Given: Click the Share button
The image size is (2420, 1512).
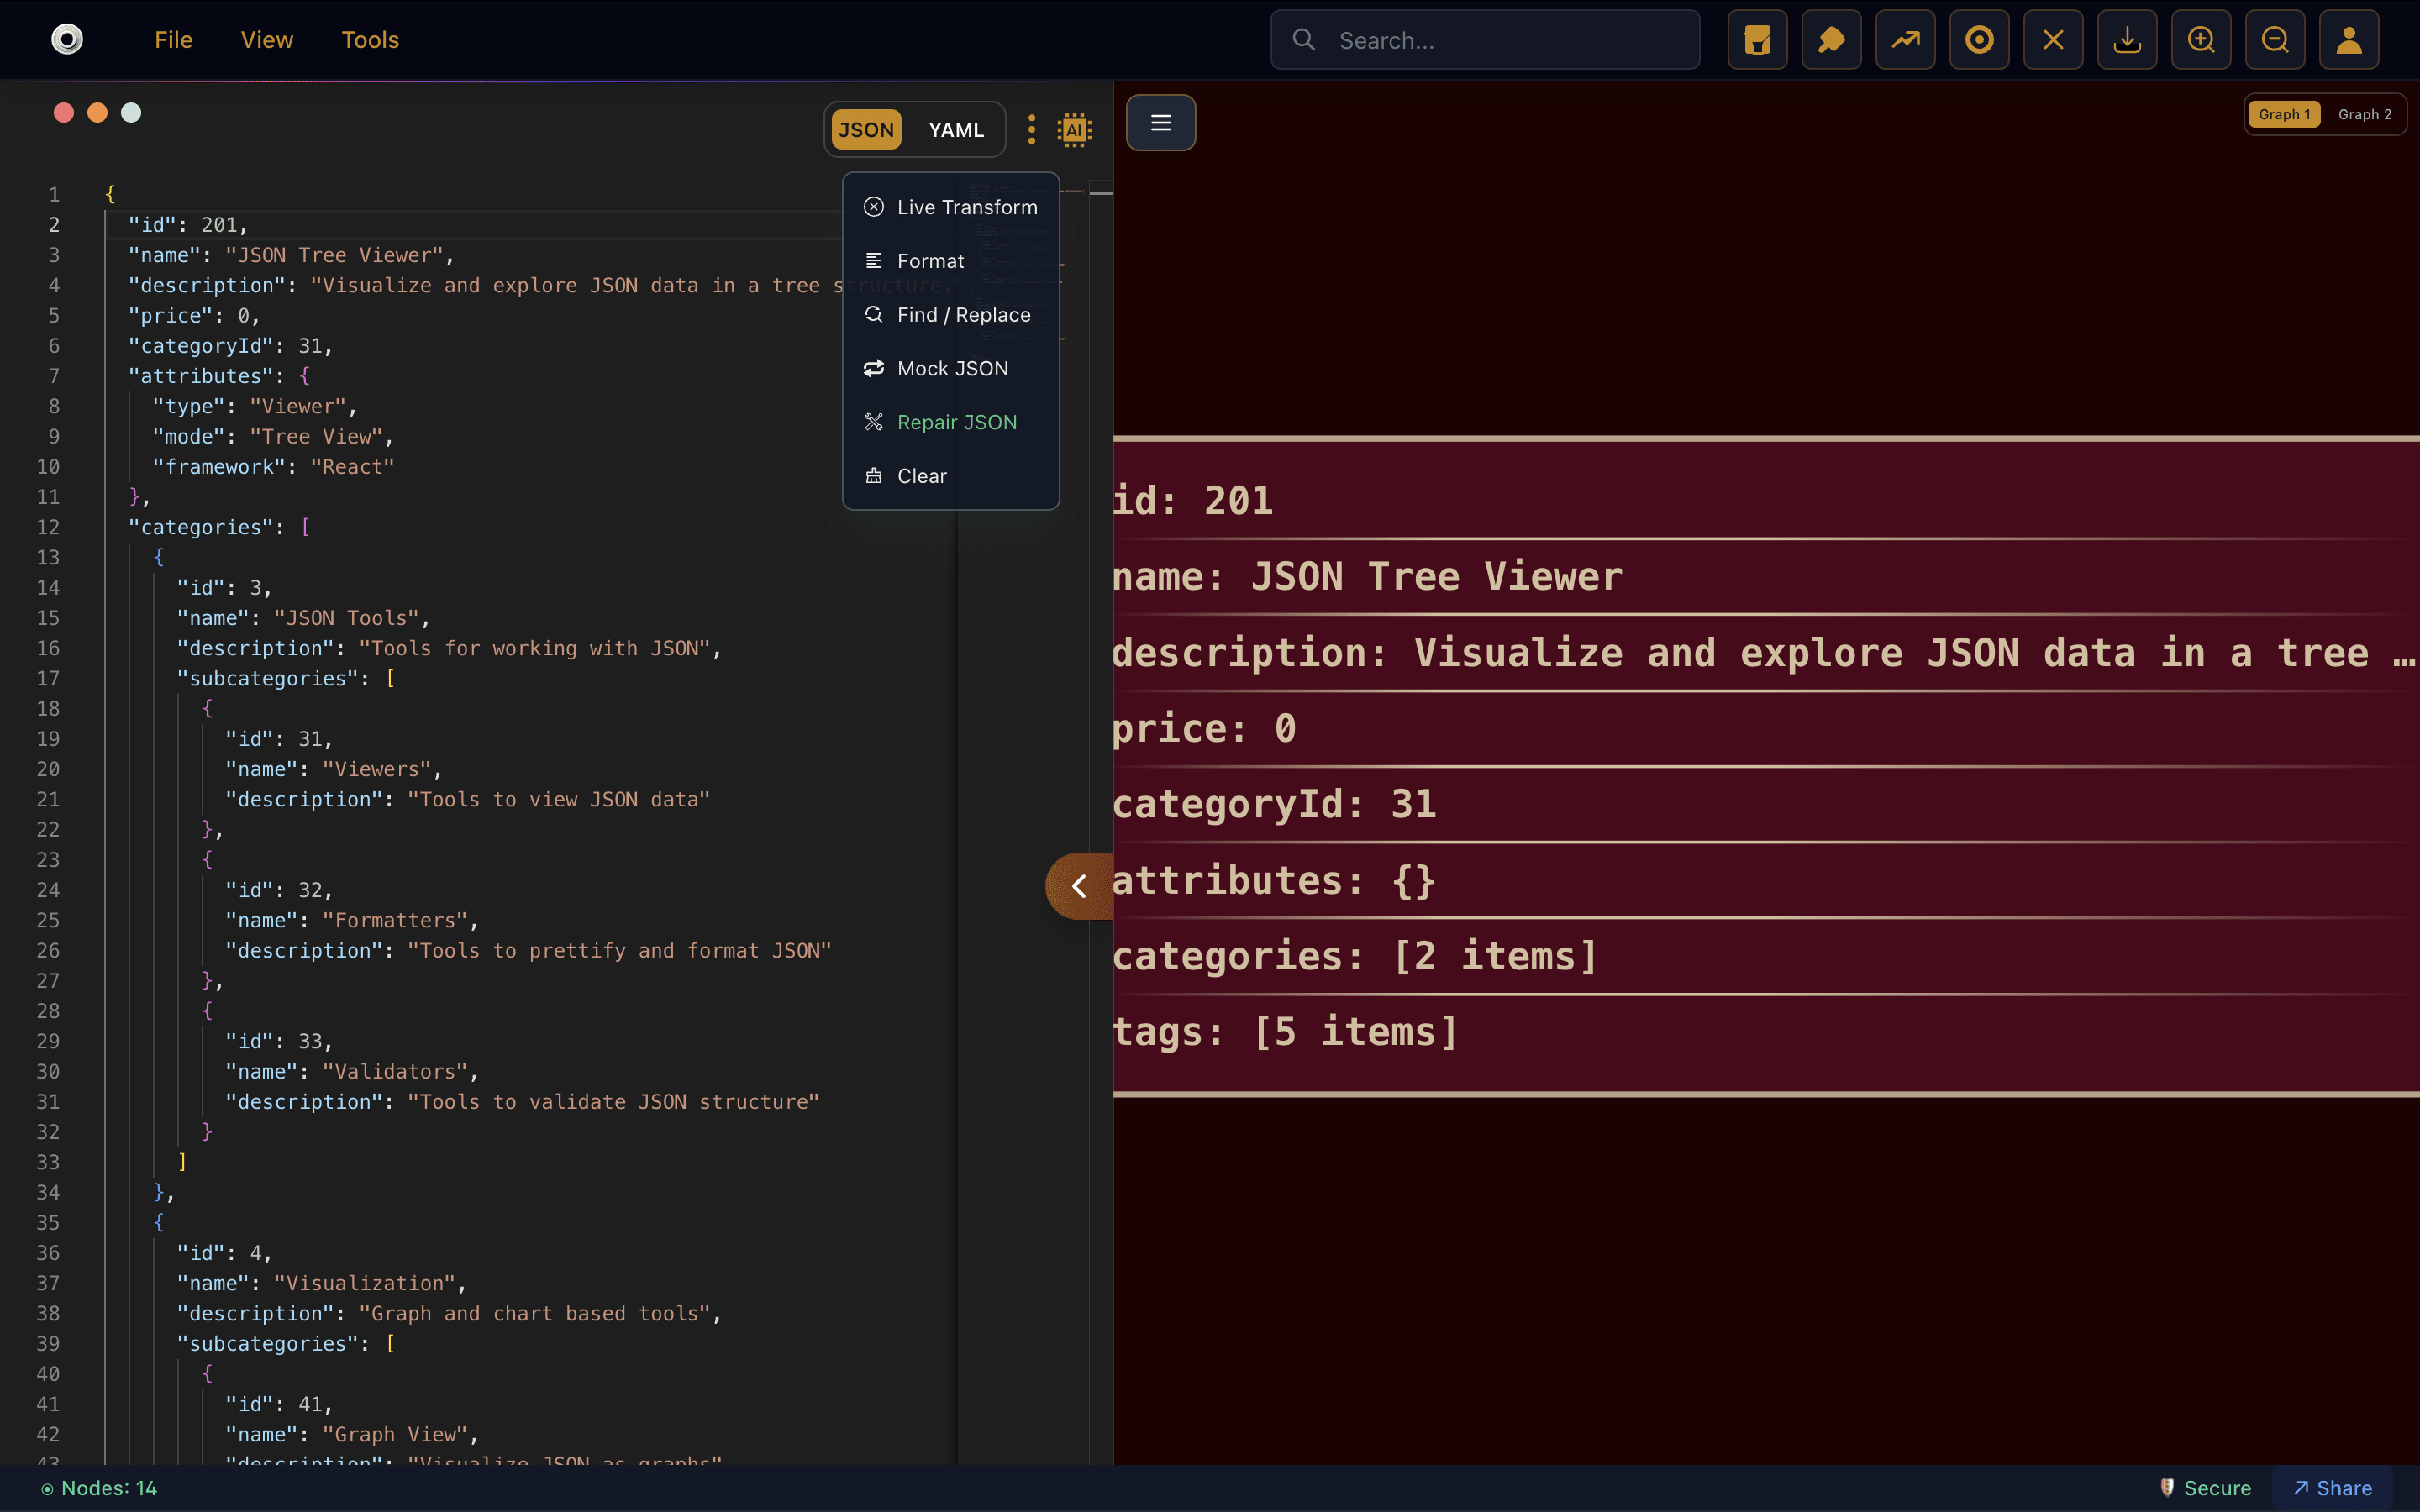Looking at the screenshot, I should tap(2332, 1488).
